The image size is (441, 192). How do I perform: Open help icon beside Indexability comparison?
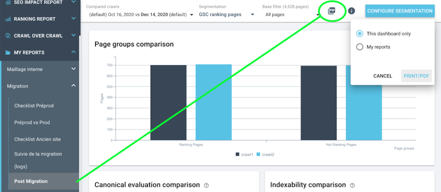(352, 185)
